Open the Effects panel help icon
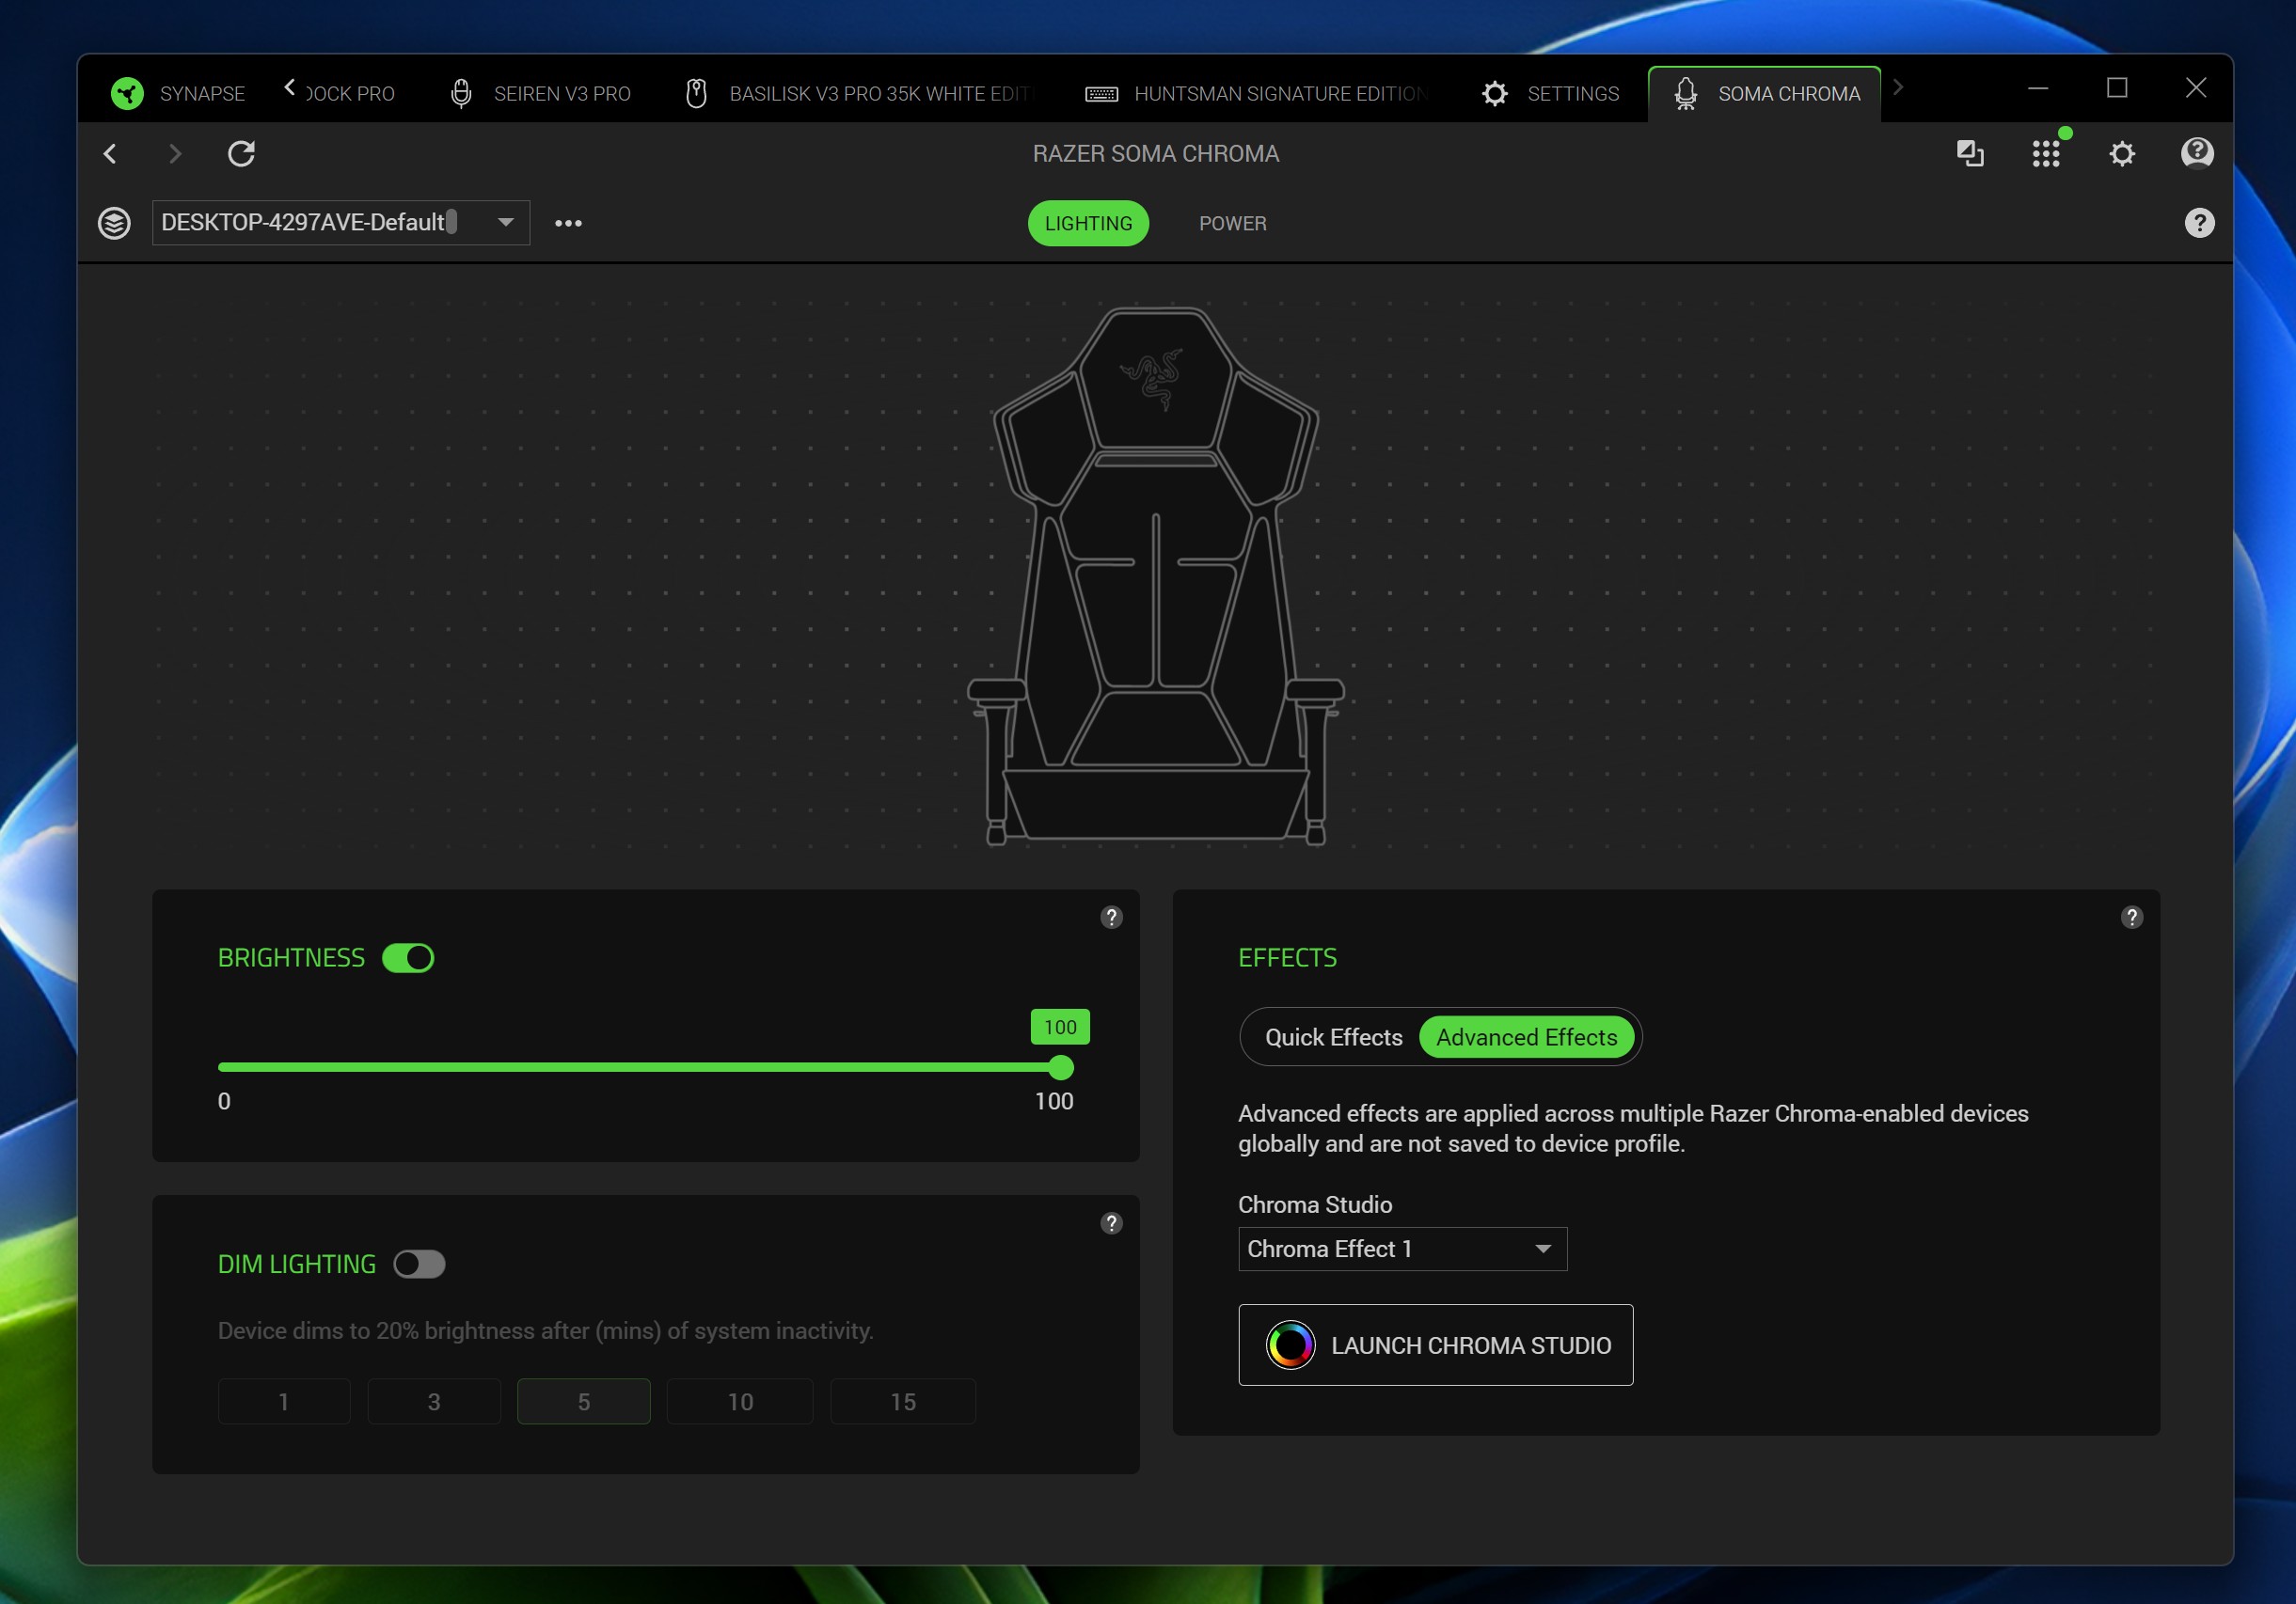This screenshot has height=1604, width=2296. (x=2132, y=918)
